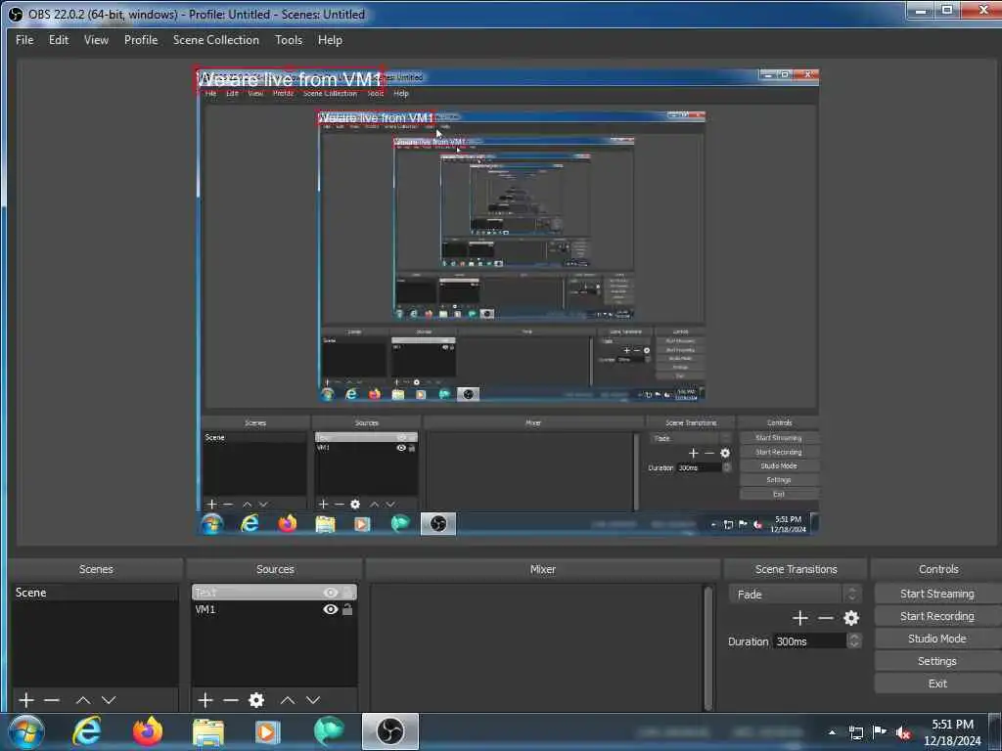The height and width of the screenshot is (751, 1002).
Task: Open the Fade transition dropdown
Action: pyautogui.click(x=795, y=594)
